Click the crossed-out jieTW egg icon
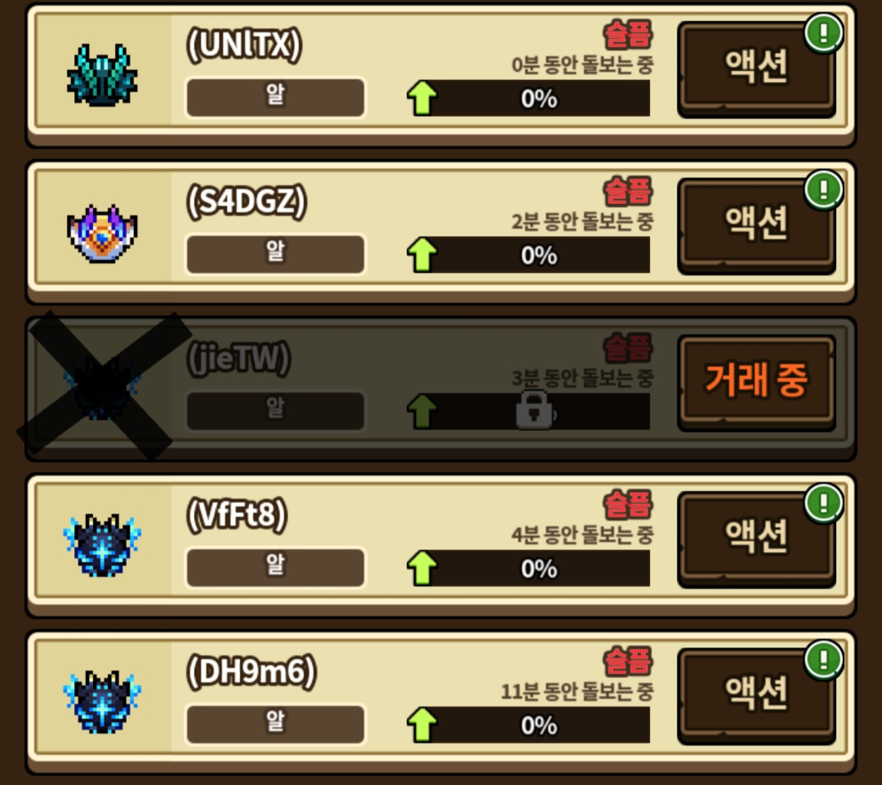Screen dimensions: 882x785 coord(102,387)
